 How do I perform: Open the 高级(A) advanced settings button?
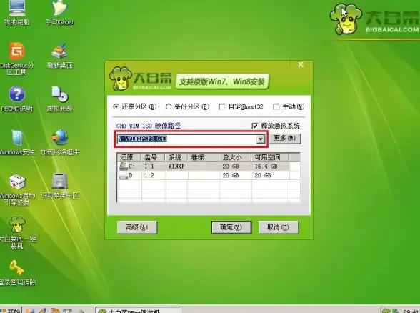pyautogui.click(x=137, y=227)
